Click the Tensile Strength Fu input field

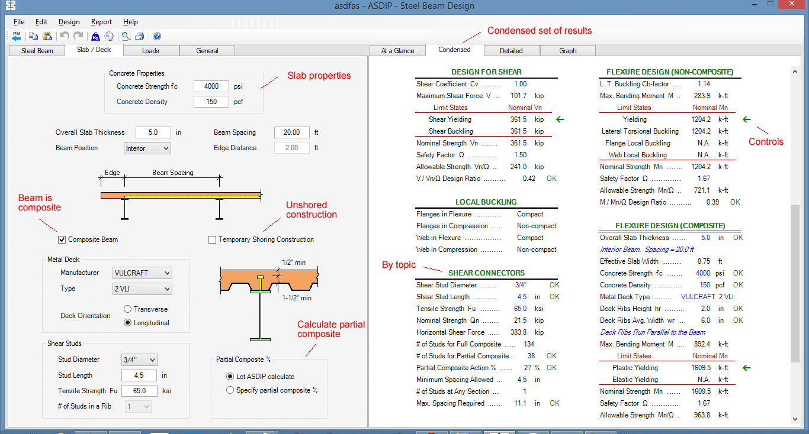(x=139, y=391)
